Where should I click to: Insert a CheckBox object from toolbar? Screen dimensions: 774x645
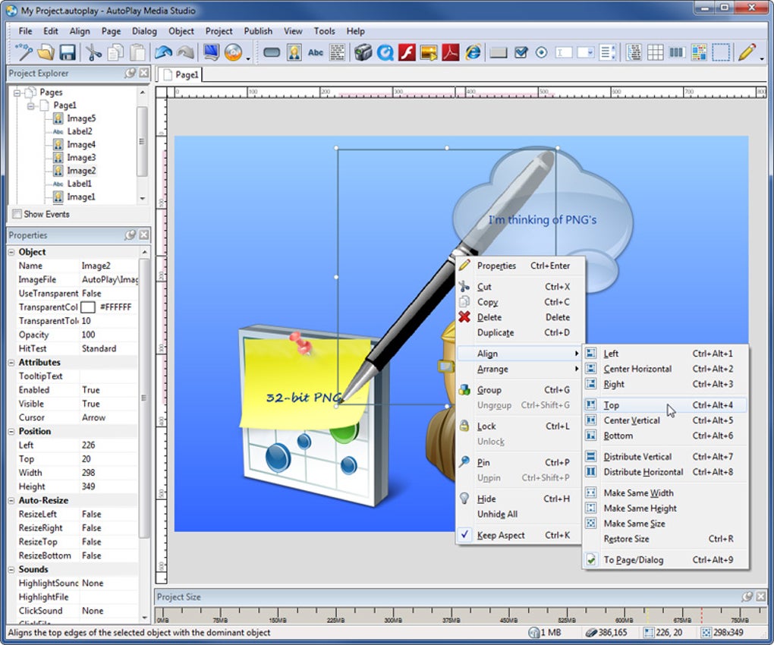click(521, 52)
